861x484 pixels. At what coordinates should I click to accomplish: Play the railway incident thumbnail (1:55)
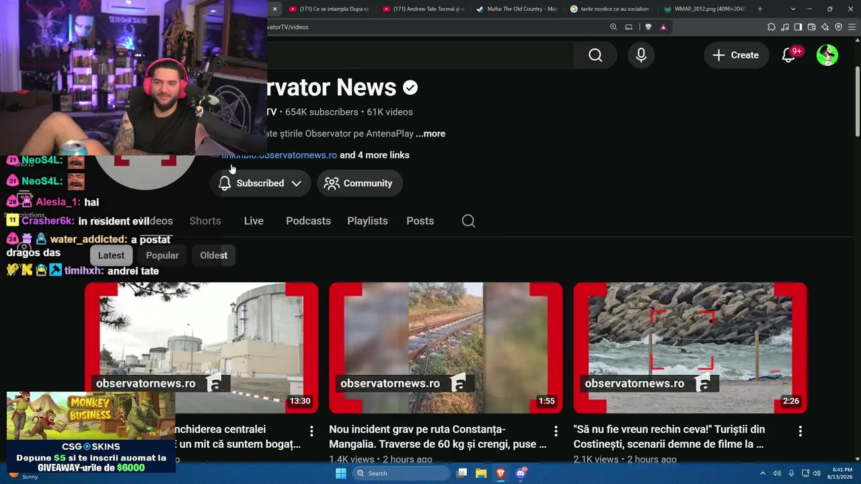[445, 348]
